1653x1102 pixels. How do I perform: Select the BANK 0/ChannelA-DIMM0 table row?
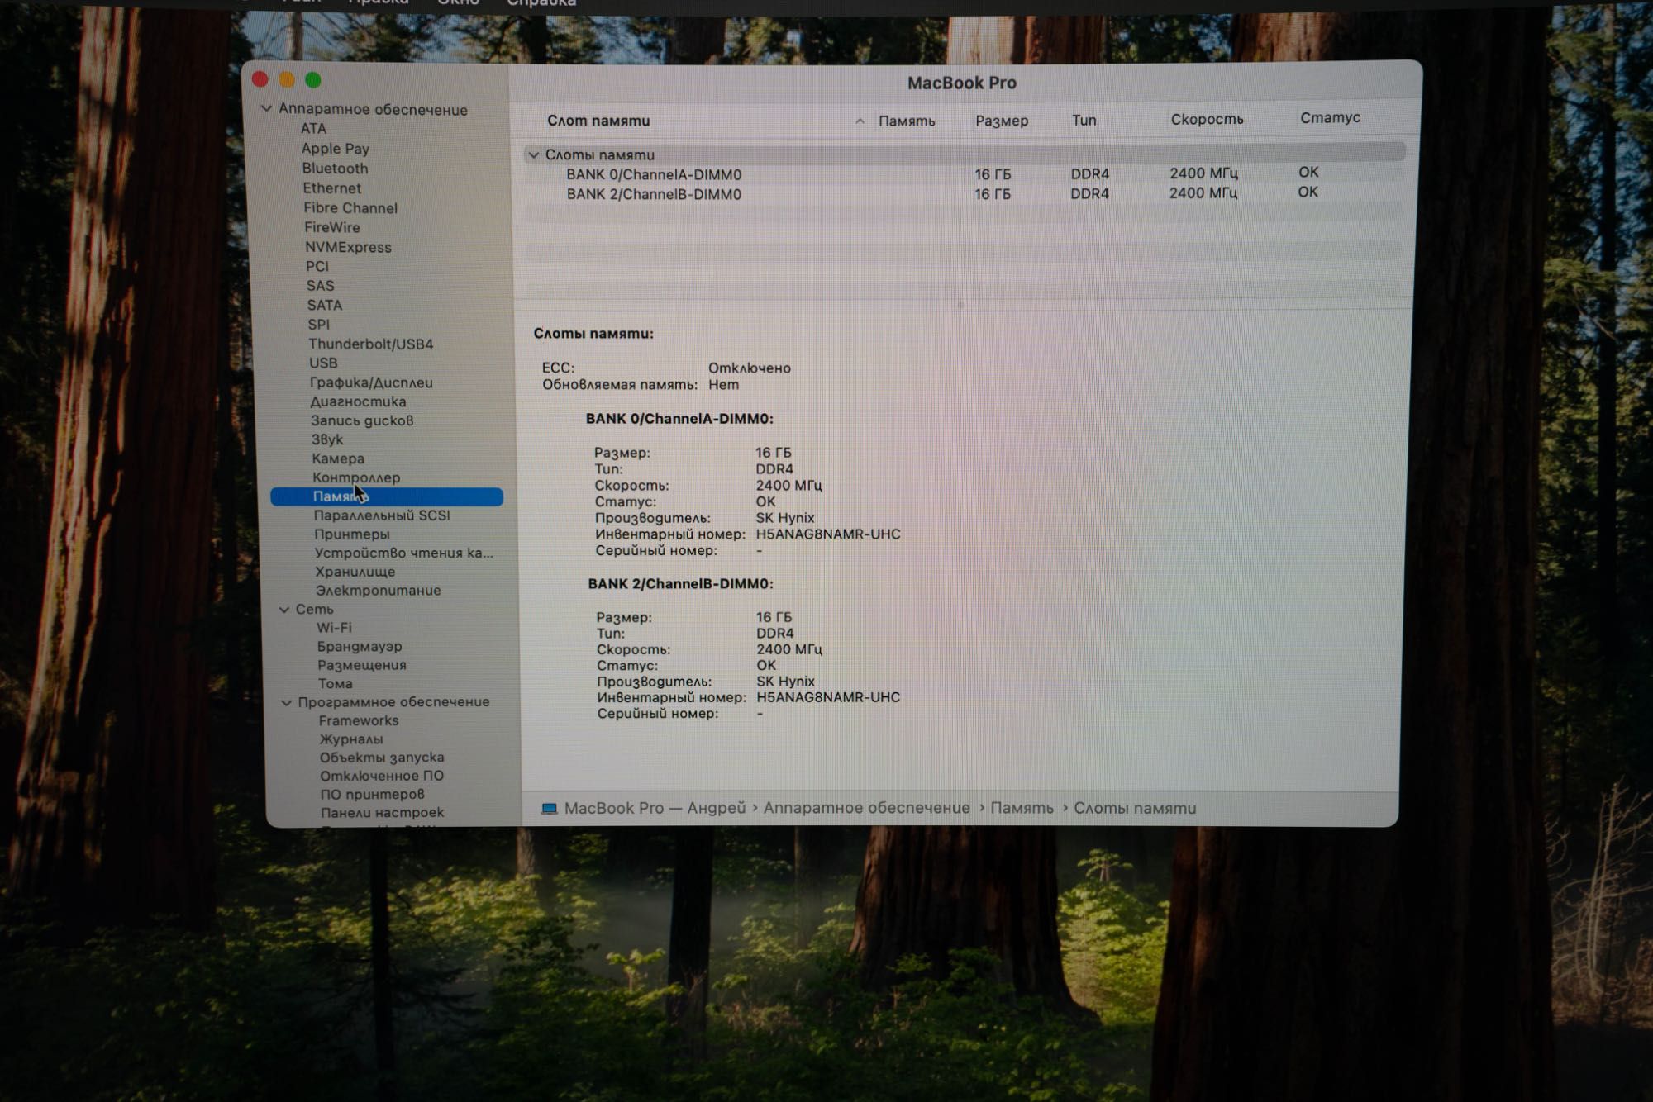pos(965,174)
